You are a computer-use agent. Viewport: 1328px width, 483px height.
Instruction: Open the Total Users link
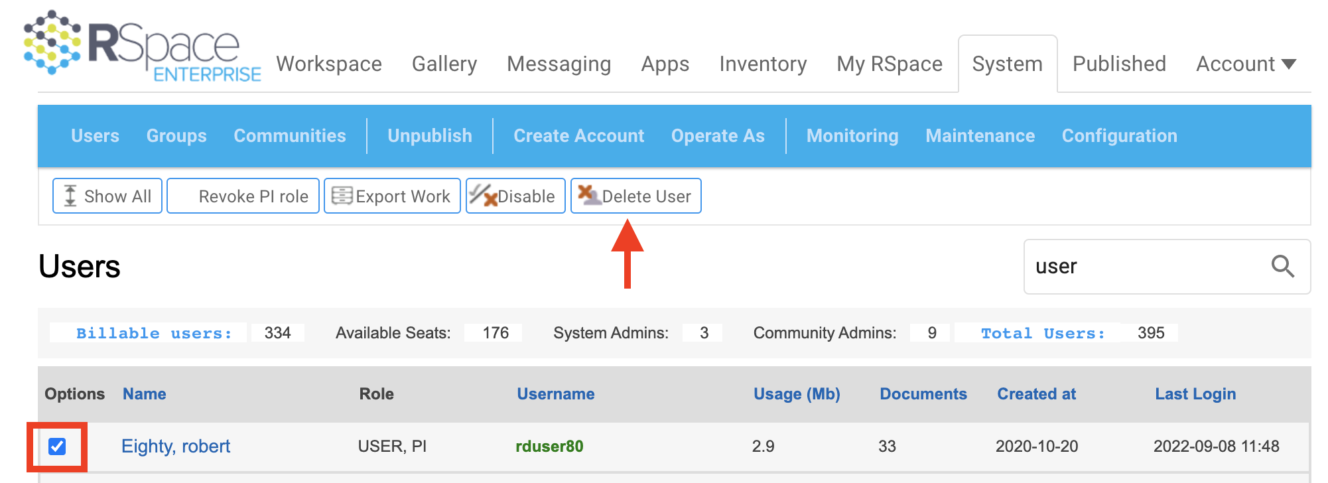[x=1043, y=333]
